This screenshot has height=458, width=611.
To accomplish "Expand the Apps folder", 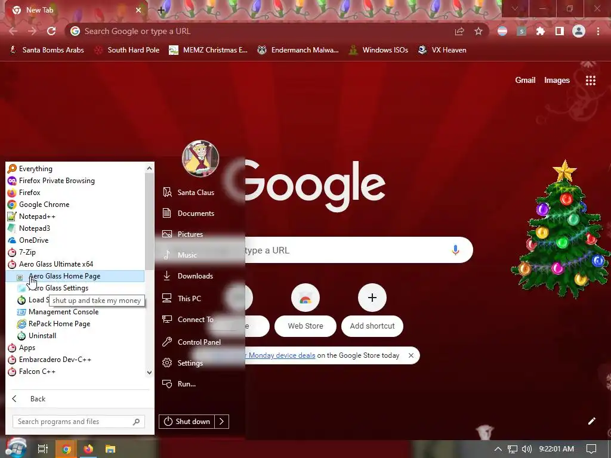I will [x=75, y=348].
